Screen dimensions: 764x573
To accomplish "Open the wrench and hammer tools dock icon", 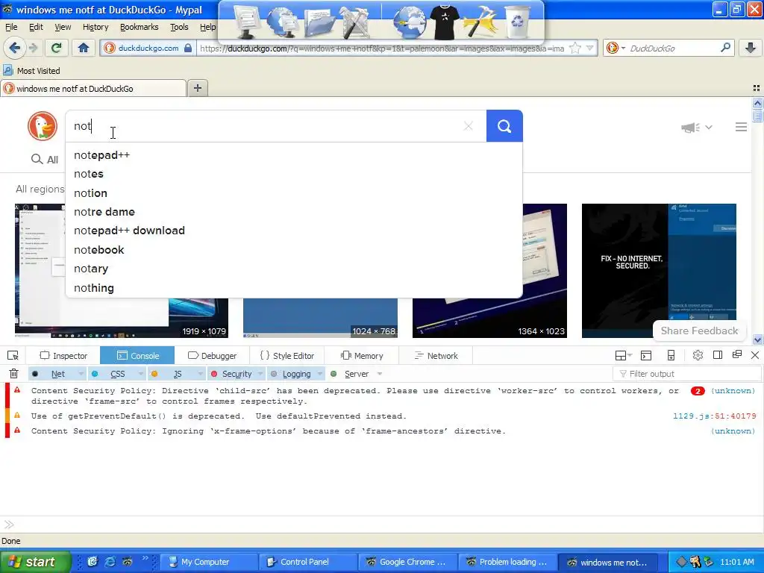I will click(357, 22).
